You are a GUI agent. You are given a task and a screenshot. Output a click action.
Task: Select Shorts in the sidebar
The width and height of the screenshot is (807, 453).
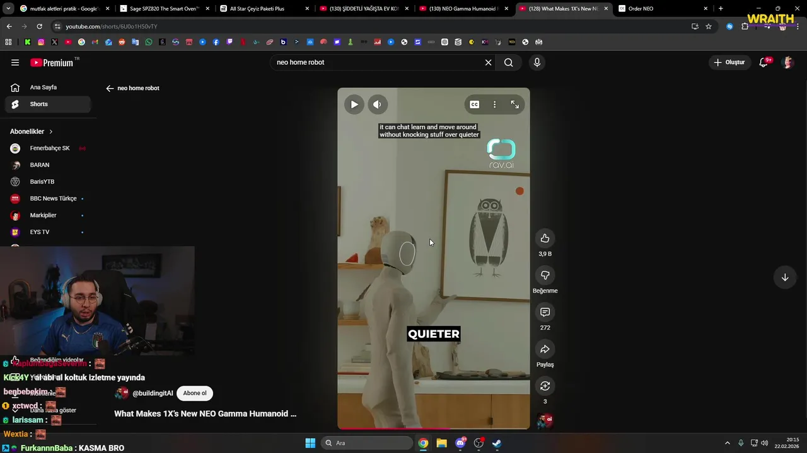coord(48,104)
